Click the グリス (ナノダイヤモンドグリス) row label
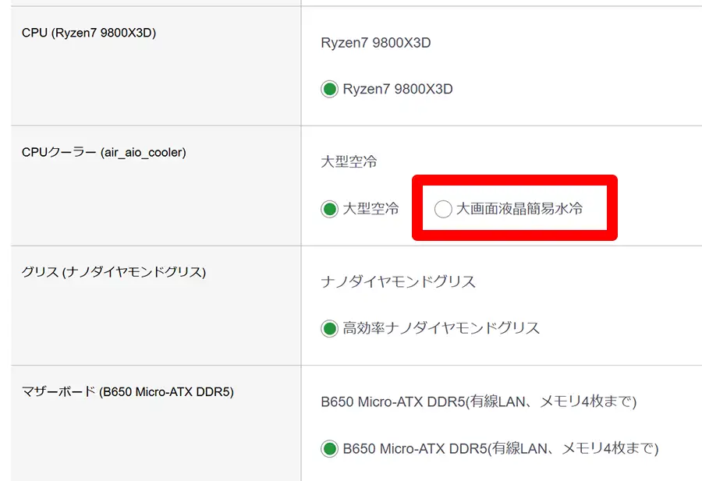 click(x=114, y=272)
